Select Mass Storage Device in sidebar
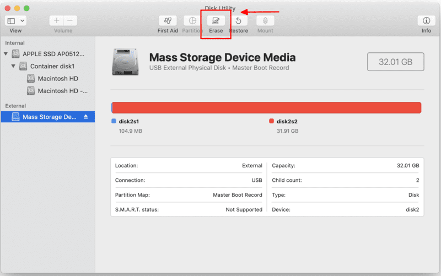Screen dimensions: 441x276 [50, 117]
